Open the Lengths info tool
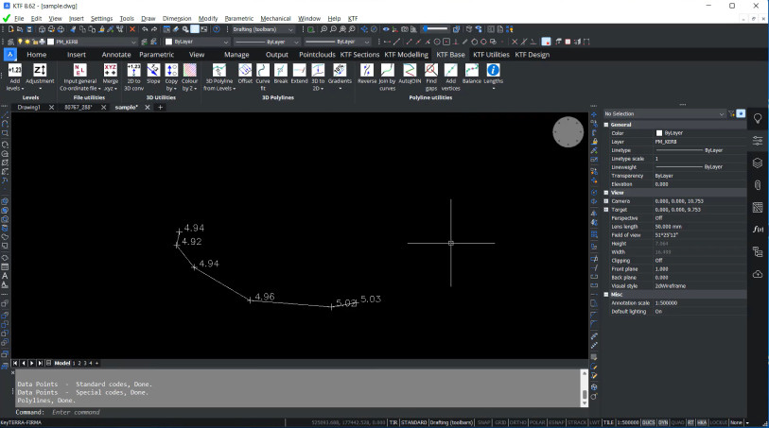This screenshot has height=428, width=769. pyautogui.click(x=494, y=76)
